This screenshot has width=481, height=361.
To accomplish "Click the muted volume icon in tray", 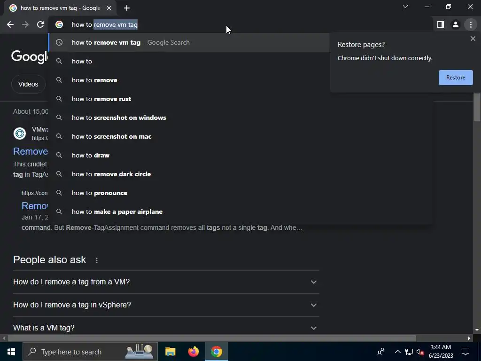I will pyautogui.click(x=420, y=352).
